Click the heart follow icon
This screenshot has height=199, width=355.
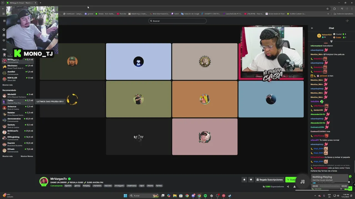[x=251, y=180]
